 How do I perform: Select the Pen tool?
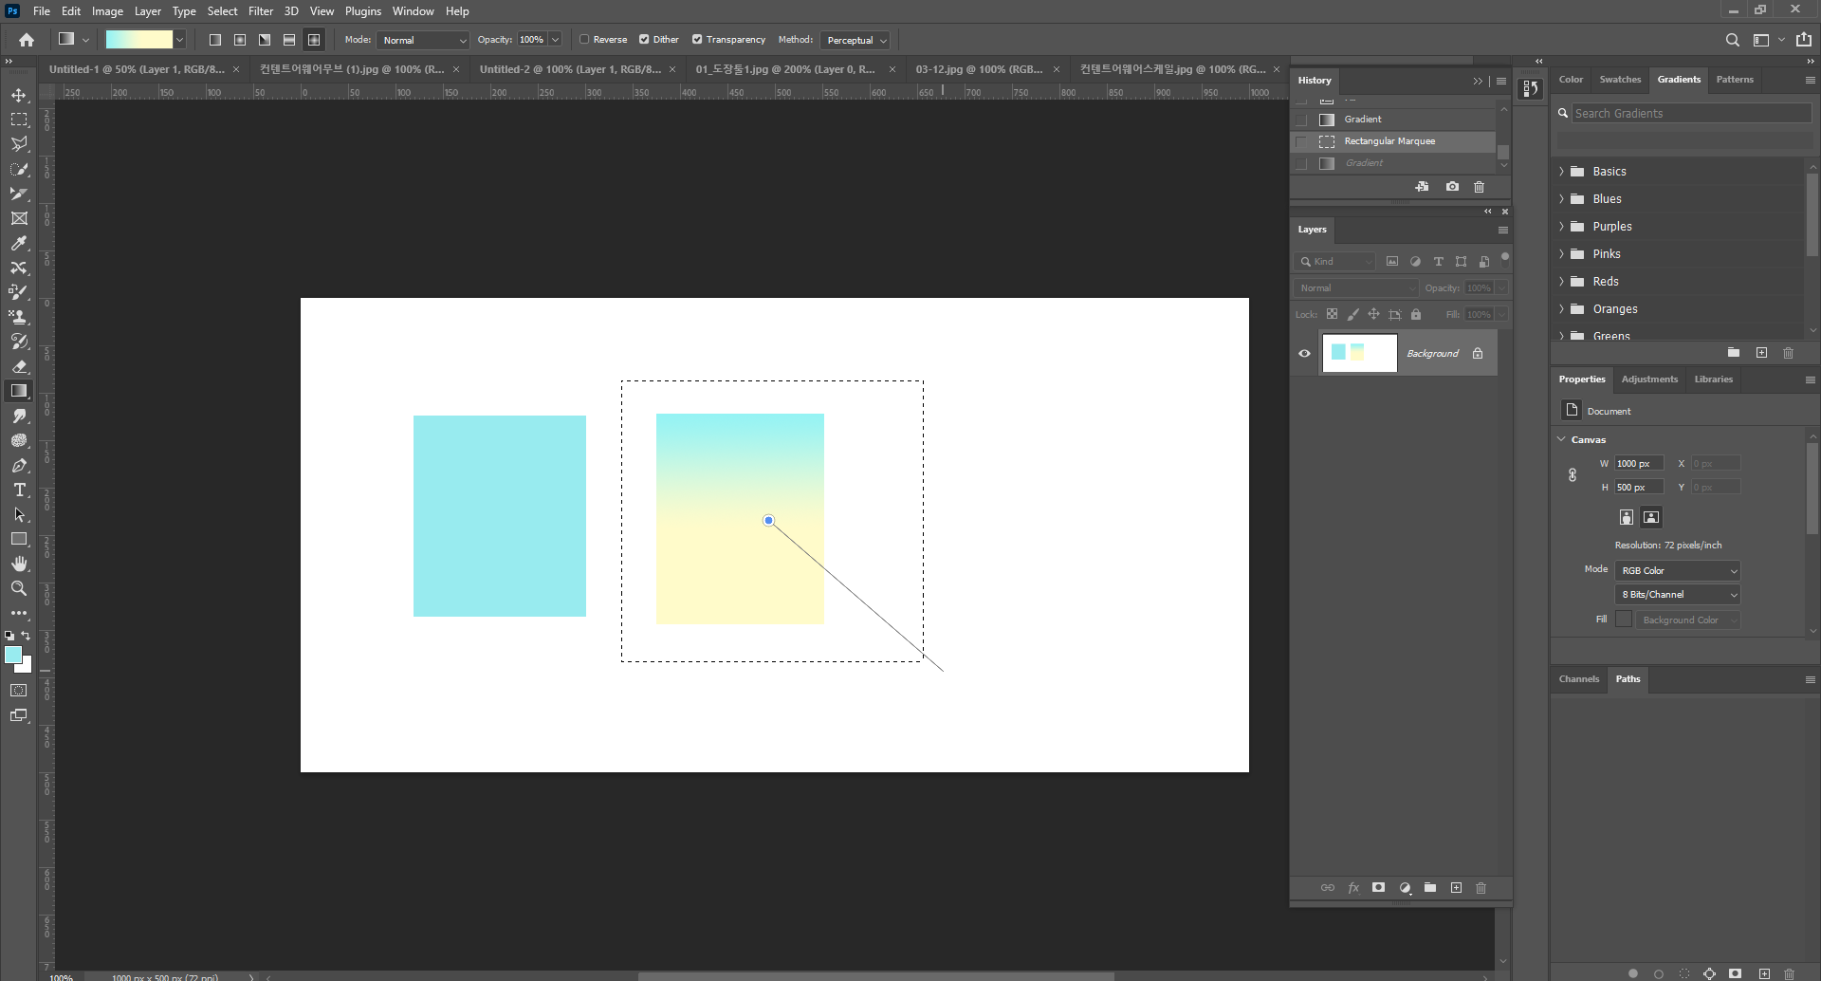[19, 465]
